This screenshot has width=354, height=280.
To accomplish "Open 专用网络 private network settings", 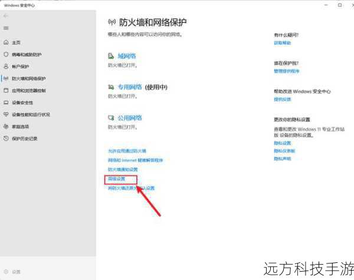I will (130, 87).
